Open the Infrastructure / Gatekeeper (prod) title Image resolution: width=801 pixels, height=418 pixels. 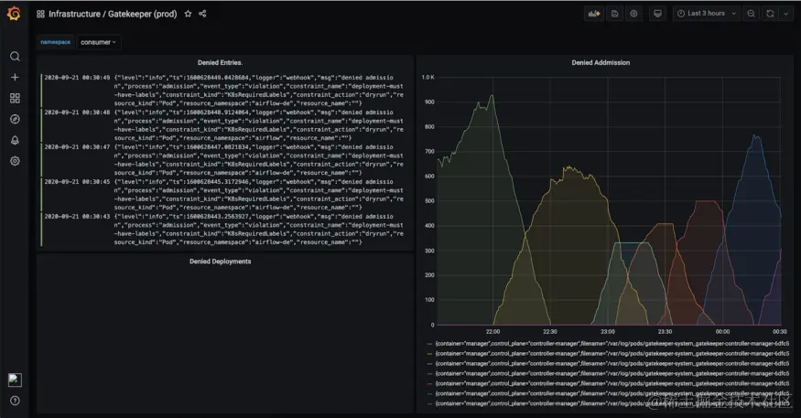coord(113,14)
